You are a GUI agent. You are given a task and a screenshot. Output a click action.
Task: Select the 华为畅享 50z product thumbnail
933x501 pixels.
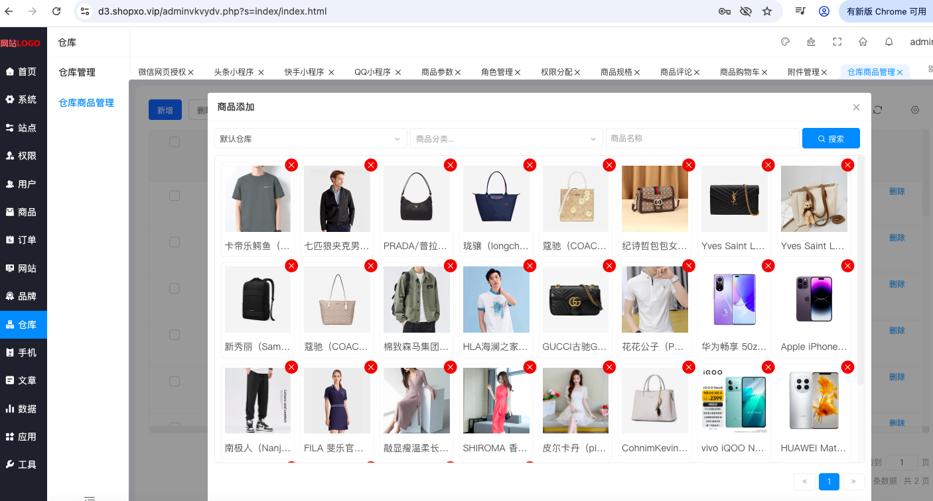735,300
